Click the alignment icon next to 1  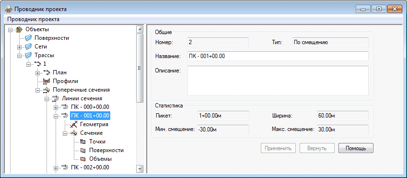click(x=38, y=64)
